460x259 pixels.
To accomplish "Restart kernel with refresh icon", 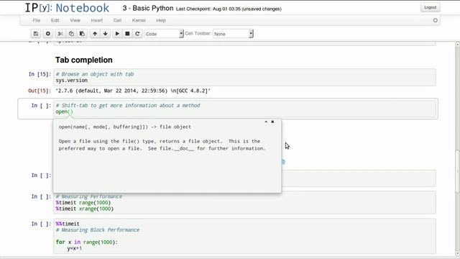I will click(x=137, y=34).
